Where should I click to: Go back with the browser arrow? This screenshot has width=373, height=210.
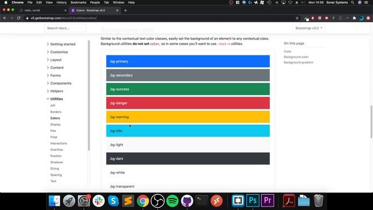(5, 18)
